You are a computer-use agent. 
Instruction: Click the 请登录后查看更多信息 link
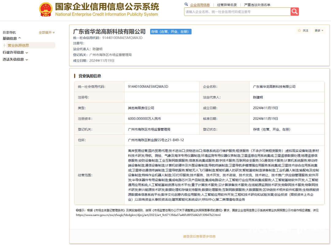199,236
